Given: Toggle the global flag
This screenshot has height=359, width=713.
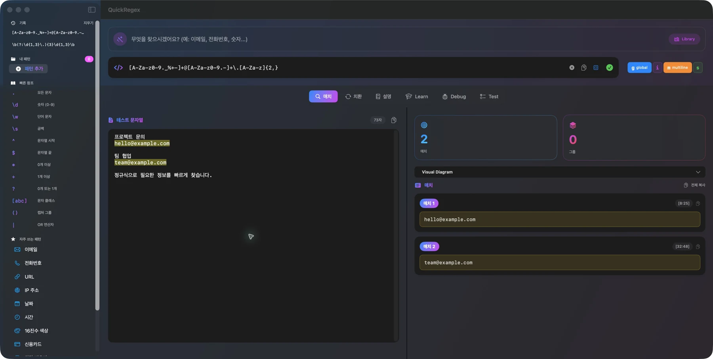Looking at the screenshot, I should [x=639, y=68].
